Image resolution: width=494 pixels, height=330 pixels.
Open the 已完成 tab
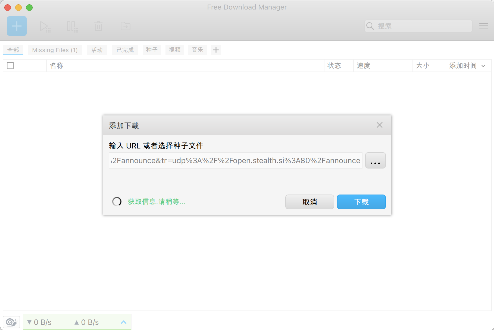[x=125, y=50]
